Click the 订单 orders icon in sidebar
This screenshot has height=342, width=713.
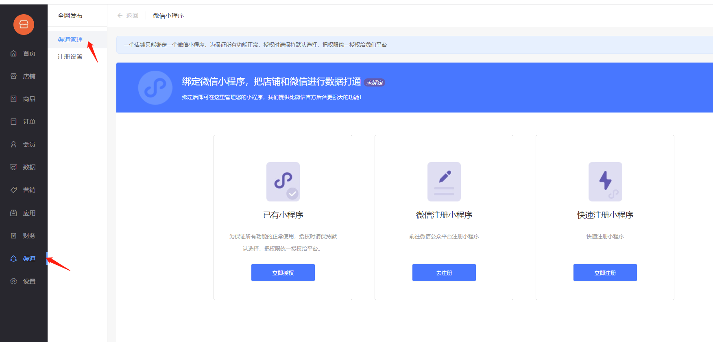13,121
